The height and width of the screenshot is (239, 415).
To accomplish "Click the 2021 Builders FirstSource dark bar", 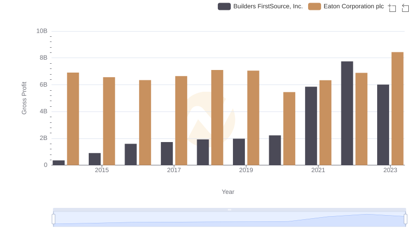I will click(x=311, y=126).
